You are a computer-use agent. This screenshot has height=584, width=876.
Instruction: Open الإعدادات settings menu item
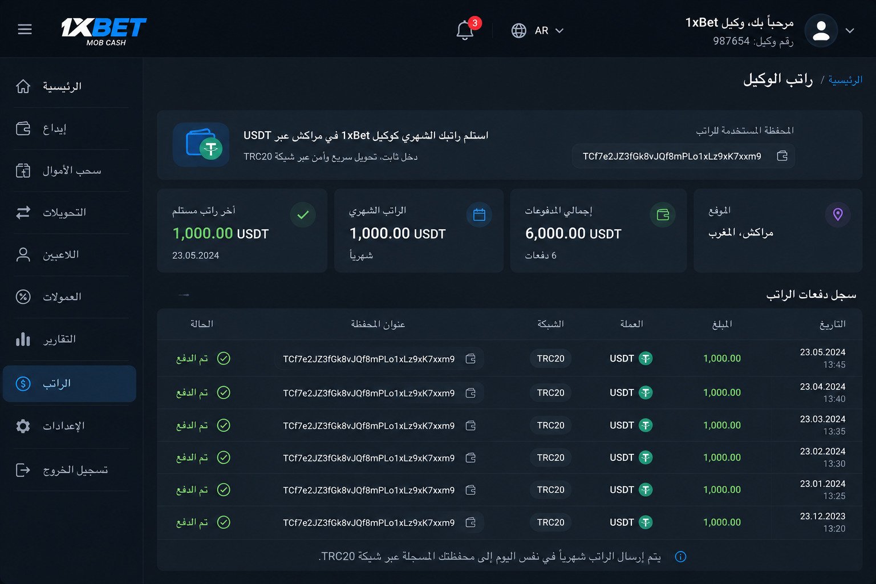coord(70,426)
